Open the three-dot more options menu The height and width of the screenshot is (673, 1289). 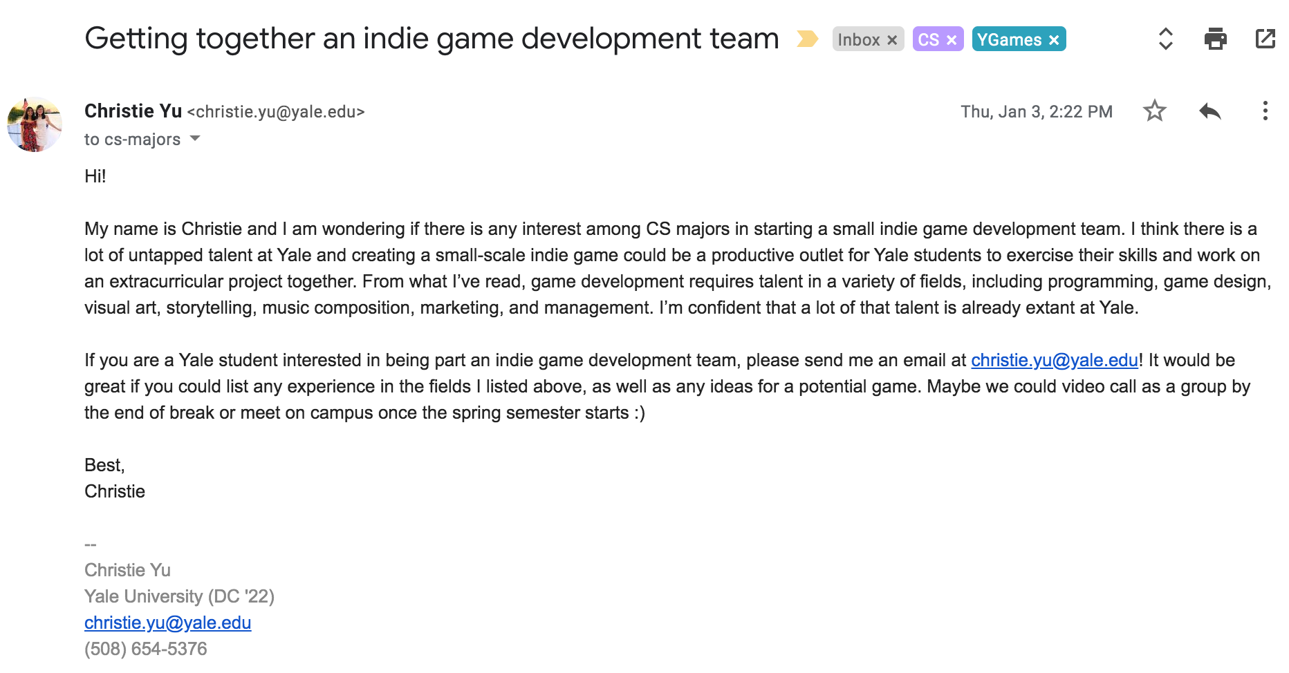(x=1265, y=111)
